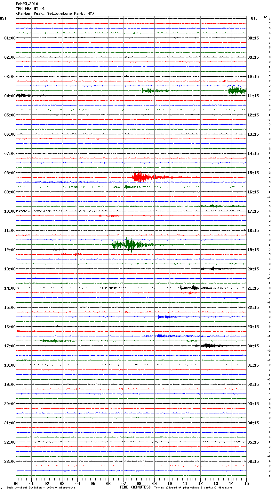Select the 06:00 MST time label

click(10, 134)
